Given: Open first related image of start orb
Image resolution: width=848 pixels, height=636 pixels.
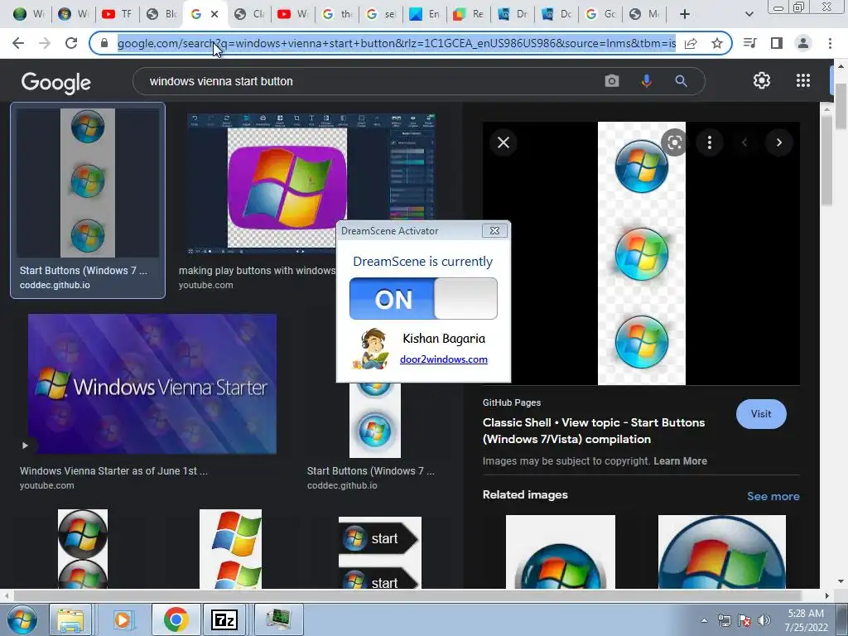Looking at the screenshot, I should point(561,552).
